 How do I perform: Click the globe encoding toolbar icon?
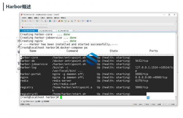[50, 21]
